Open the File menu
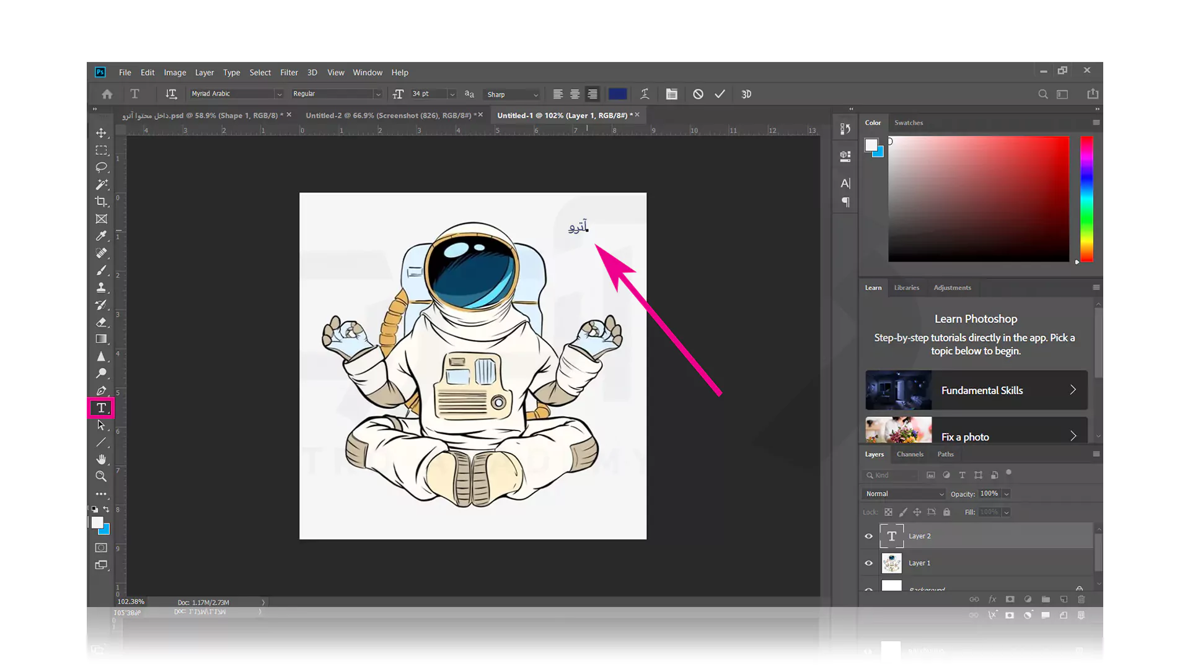1190x669 pixels. click(125, 72)
